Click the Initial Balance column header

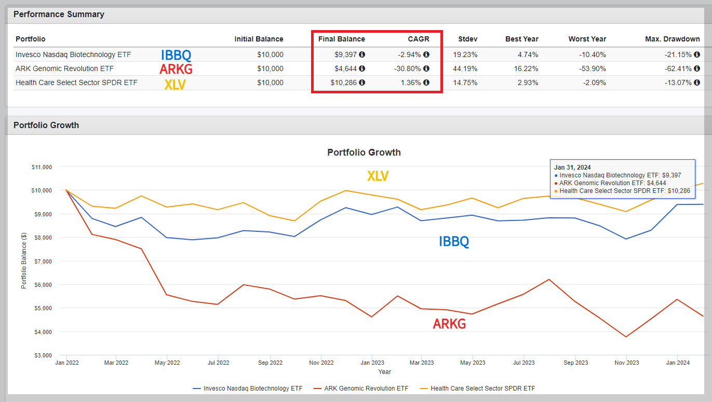pos(259,39)
